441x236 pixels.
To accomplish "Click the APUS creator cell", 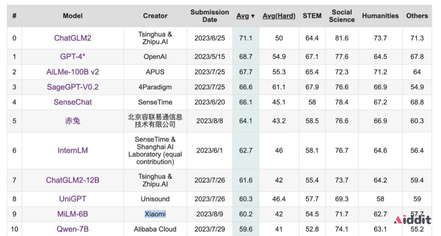I will pyautogui.click(x=155, y=72).
